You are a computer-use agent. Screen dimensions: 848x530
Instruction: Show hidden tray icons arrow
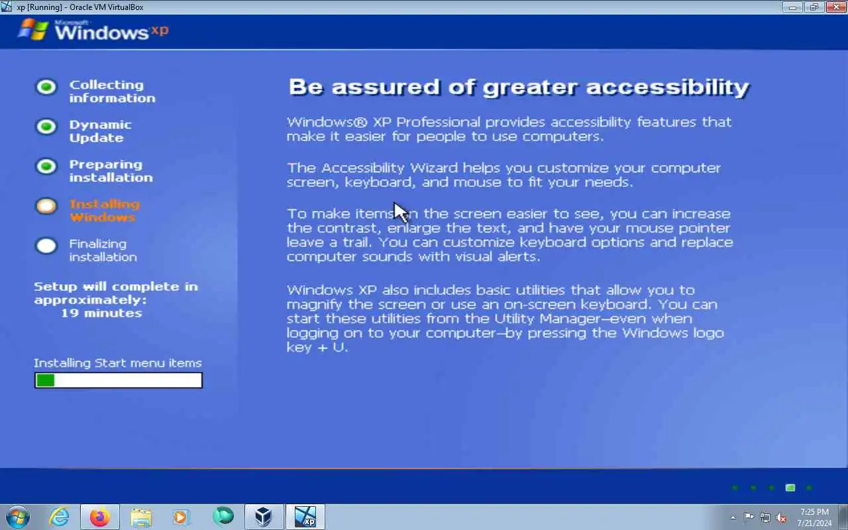point(733,517)
